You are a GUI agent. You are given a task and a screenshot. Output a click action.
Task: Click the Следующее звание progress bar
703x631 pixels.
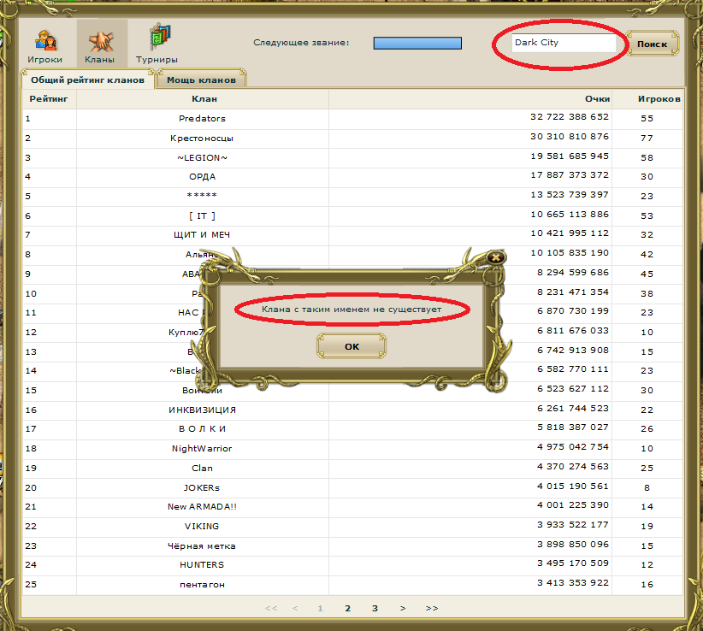417,43
